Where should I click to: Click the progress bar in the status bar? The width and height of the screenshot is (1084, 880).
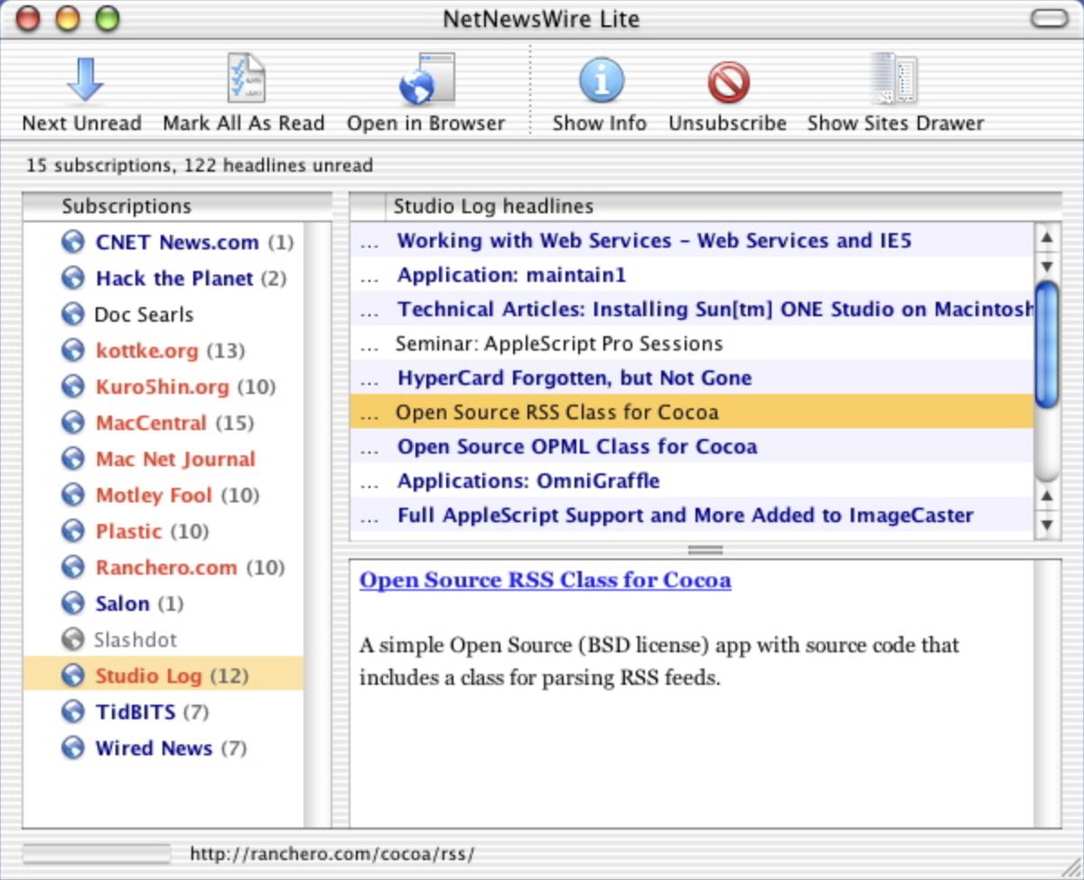97,854
